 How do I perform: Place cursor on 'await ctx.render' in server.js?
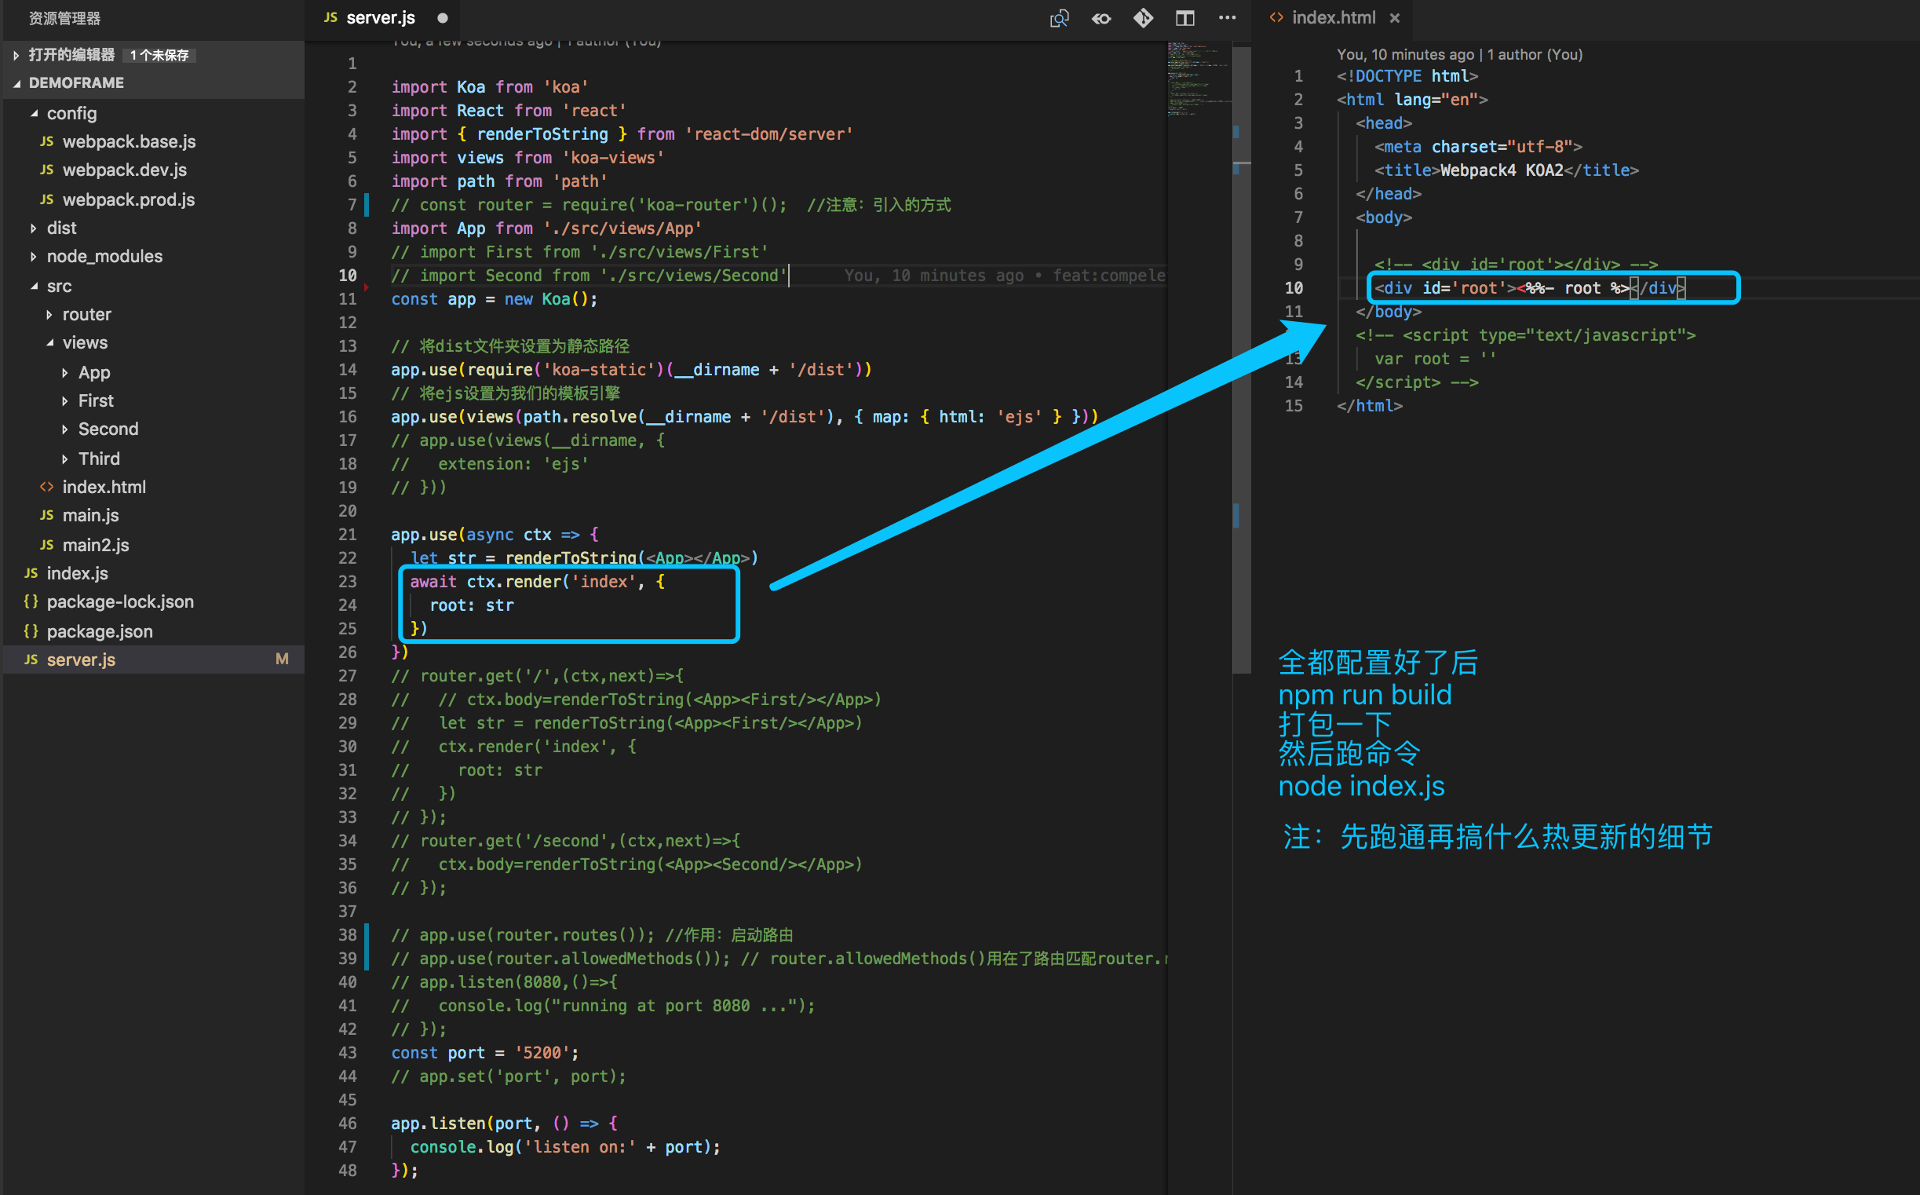pyautogui.click(x=484, y=582)
